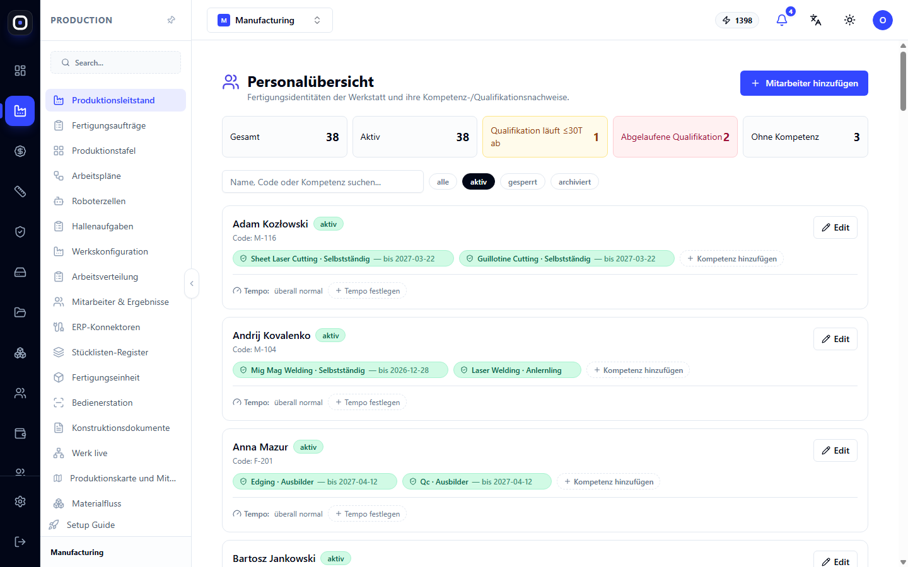Image resolution: width=908 pixels, height=567 pixels.
Task: Open the language translation icon
Action: pyautogui.click(x=816, y=20)
